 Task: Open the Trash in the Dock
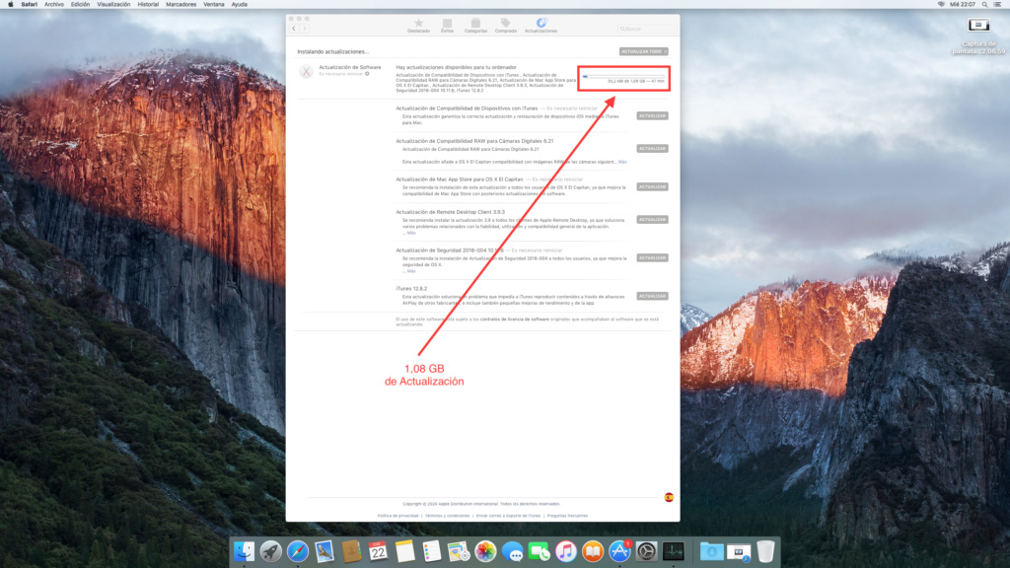765,551
